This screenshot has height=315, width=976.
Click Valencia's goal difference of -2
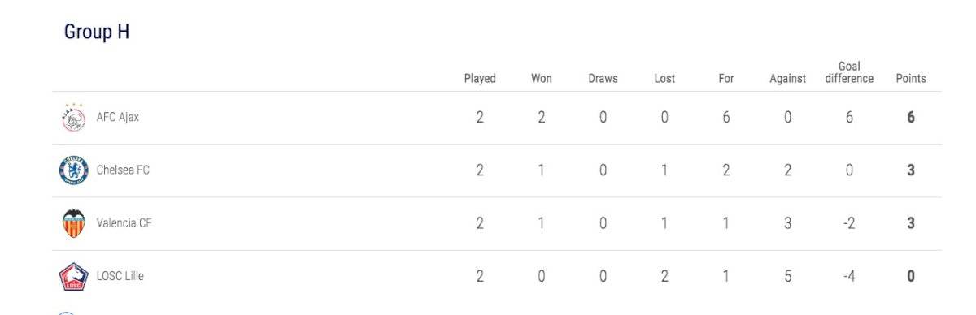[849, 223]
